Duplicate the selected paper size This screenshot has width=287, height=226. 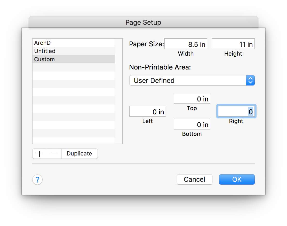(x=79, y=154)
